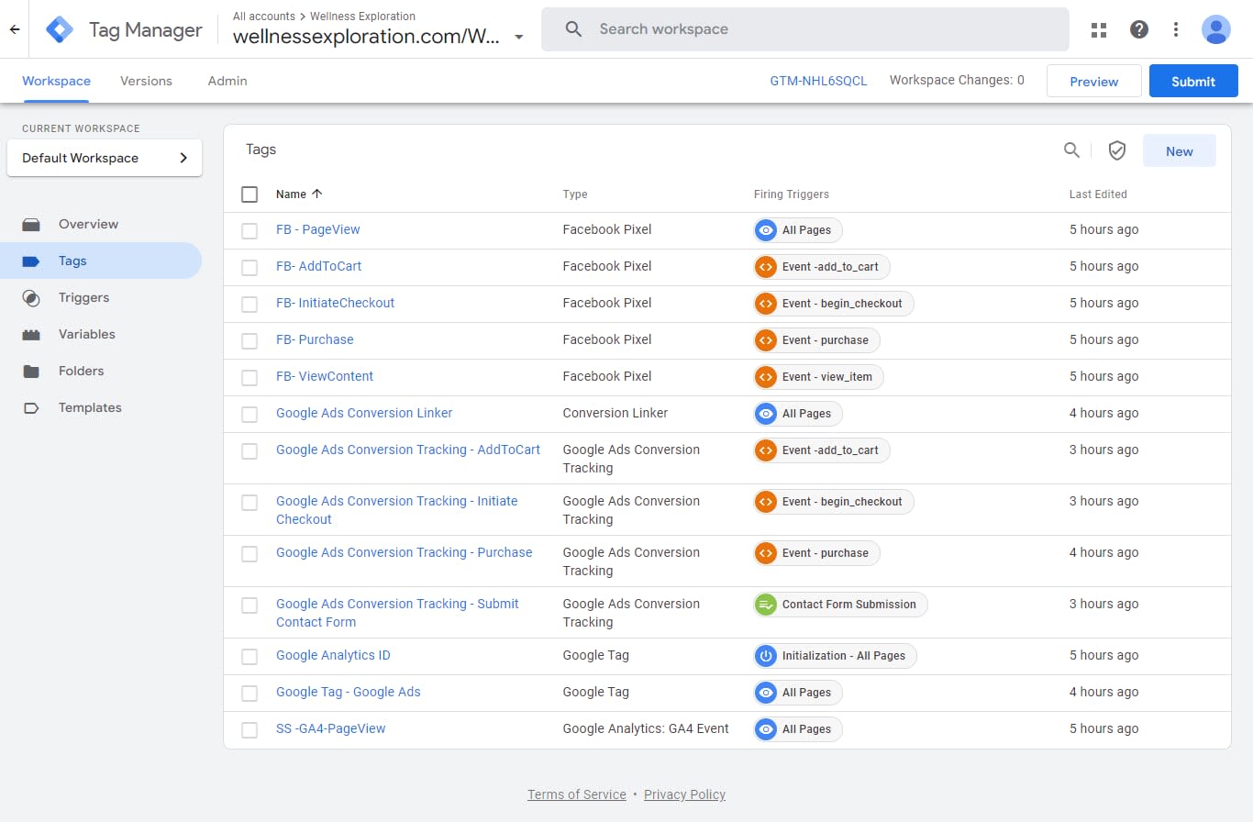Open the consent overview shield icon

1117,150
